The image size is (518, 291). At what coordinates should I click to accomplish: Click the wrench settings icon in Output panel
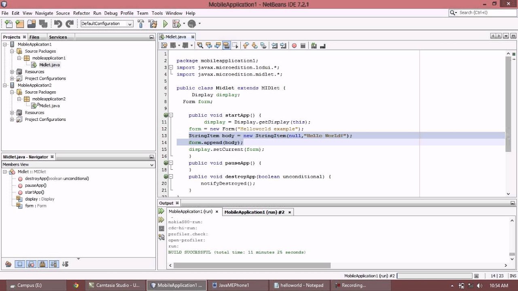pos(161,237)
